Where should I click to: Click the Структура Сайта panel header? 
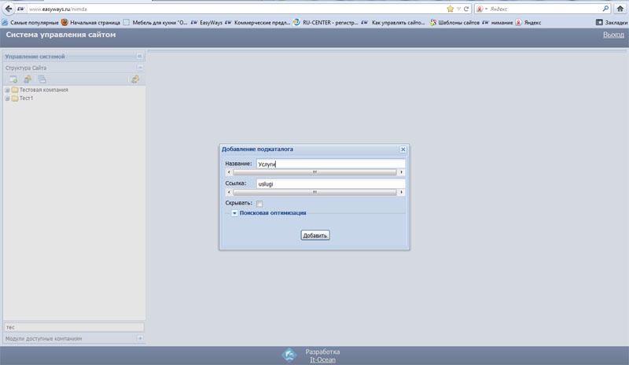(x=74, y=68)
